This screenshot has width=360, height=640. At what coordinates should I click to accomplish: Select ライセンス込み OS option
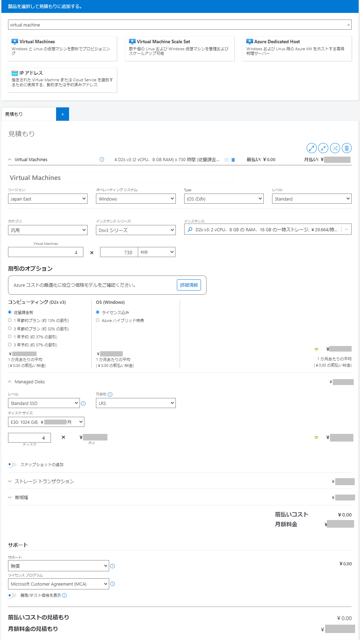tap(98, 312)
